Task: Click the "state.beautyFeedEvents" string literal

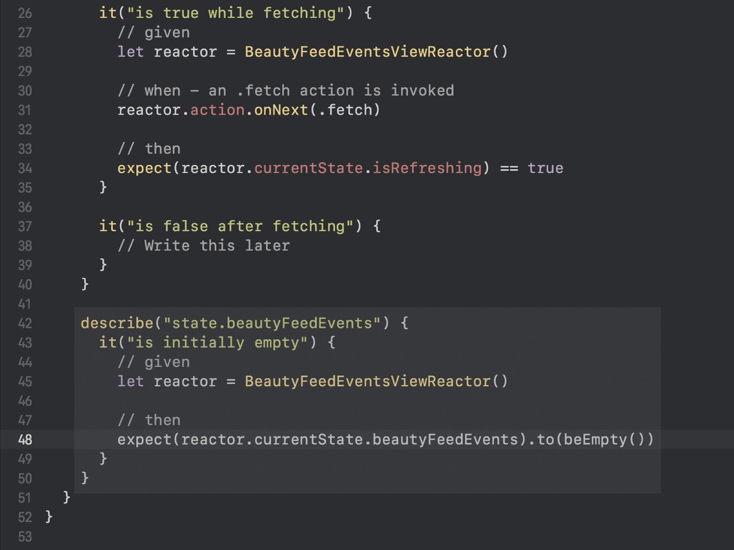Action: [272, 323]
